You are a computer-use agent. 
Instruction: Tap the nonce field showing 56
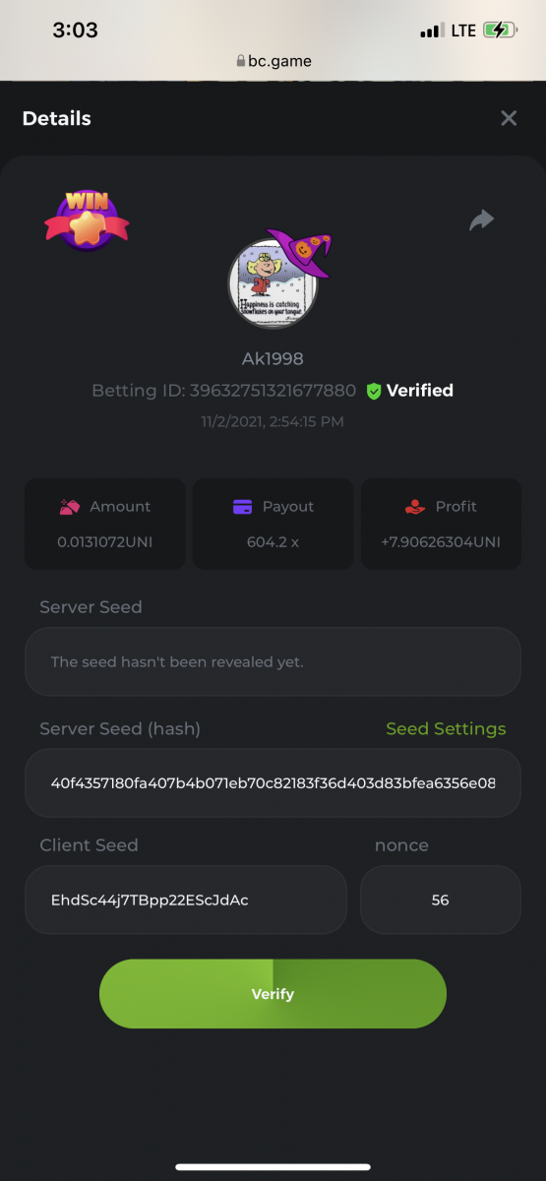pyautogui.click(x=441, y=900)
